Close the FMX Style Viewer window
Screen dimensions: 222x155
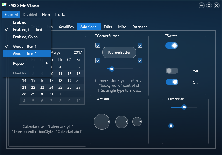click(216, 6)
